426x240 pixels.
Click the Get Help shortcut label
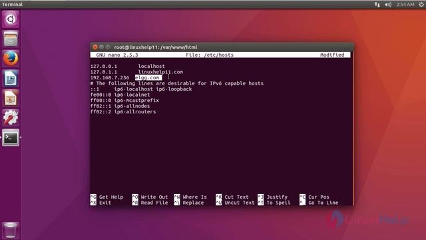click(111, 197)
